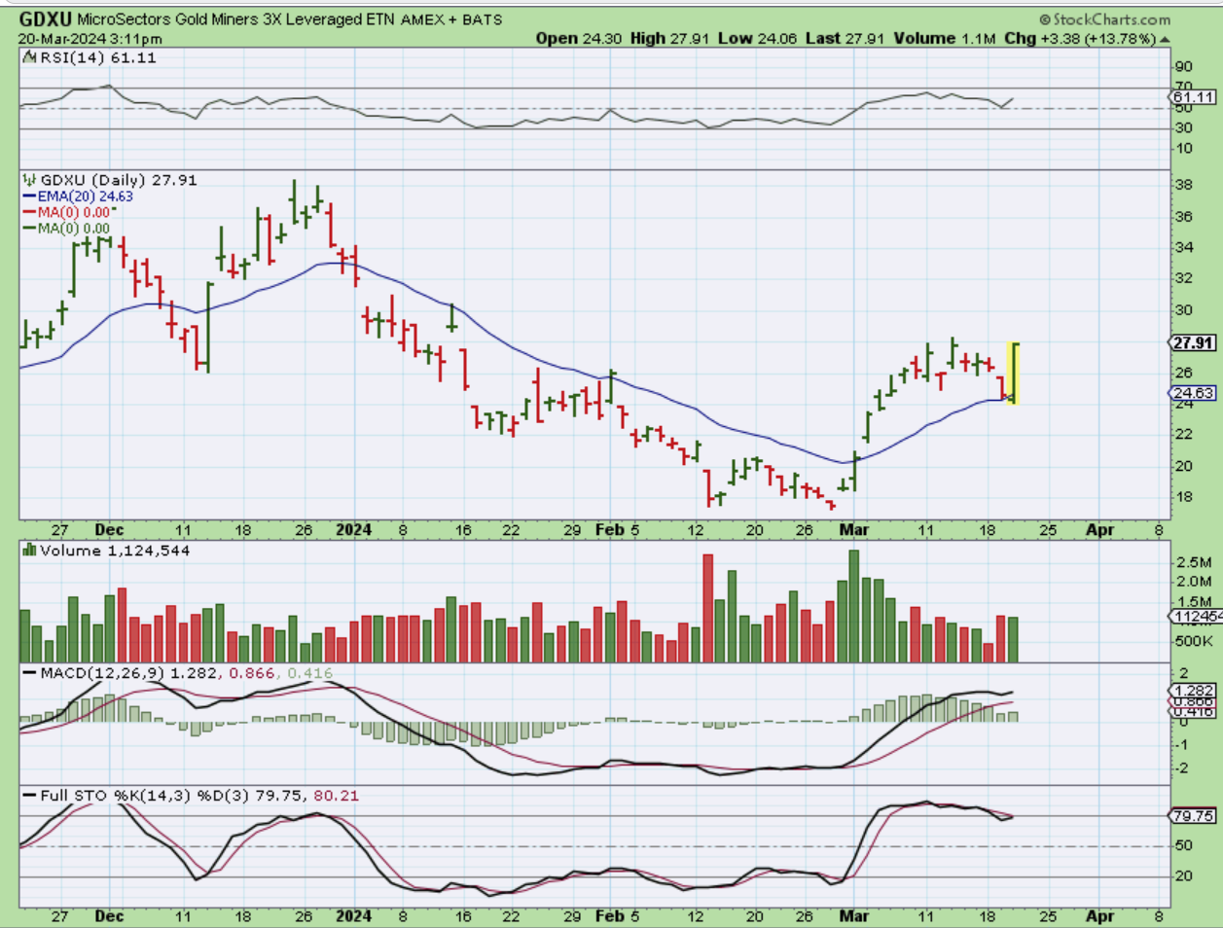
Task: Click the Feb label on the bottom date axis
Action: pyautogui.click(x=609, y=915)
